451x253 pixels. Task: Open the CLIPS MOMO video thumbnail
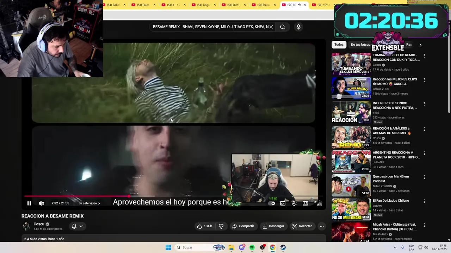(x=351, y=88)
